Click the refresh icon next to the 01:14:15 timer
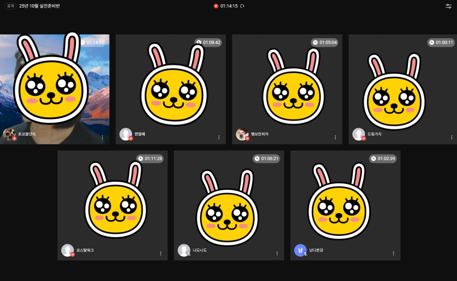The width and height of the screenshot is (457, 281). click(242, 6)
